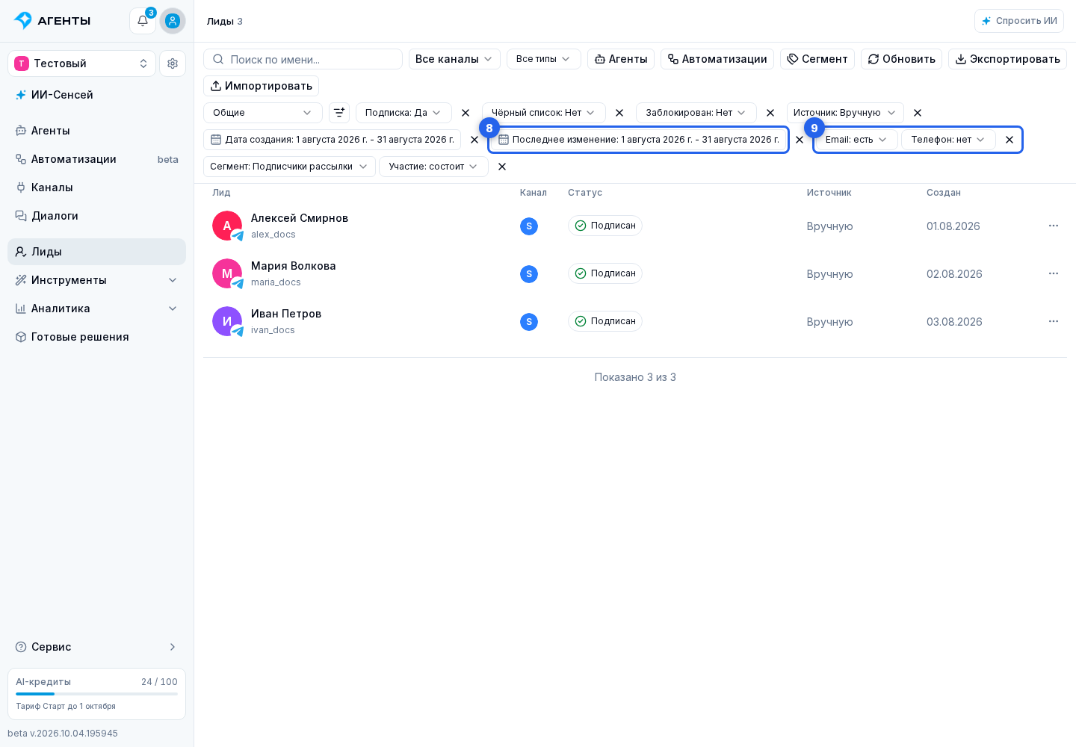Viewport: 1076px width, 747px height.
Task: Open the Все типы dropdown
Action: (x=544, y=59)
